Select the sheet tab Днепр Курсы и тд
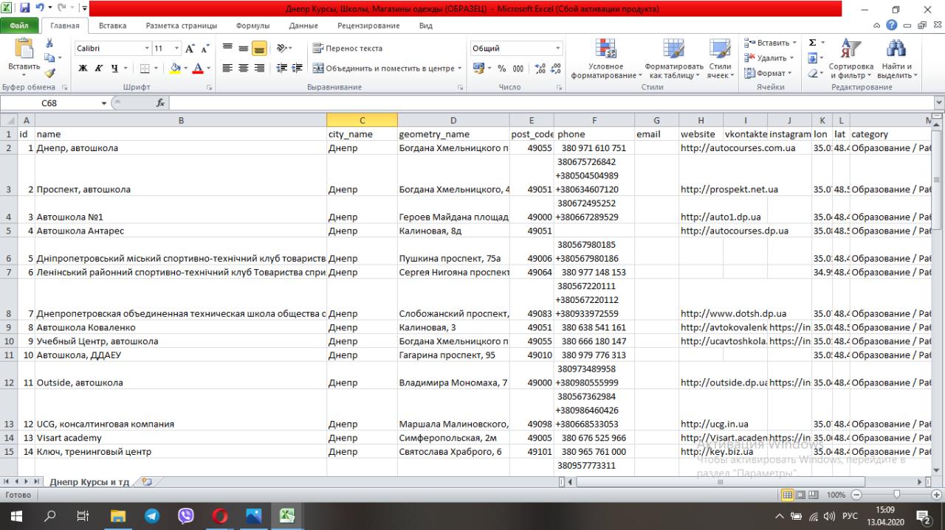This screenshot has height=530, width=945. coord(89,482)
